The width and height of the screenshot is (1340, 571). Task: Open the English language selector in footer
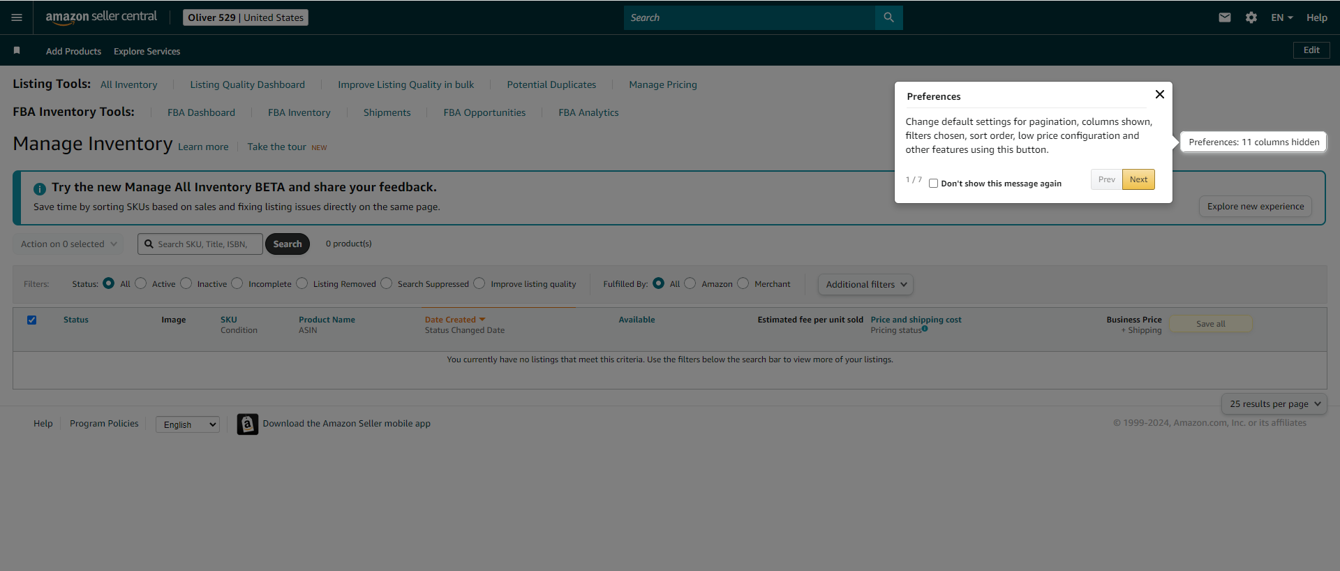pyautogui.click(x=188, y=424)
